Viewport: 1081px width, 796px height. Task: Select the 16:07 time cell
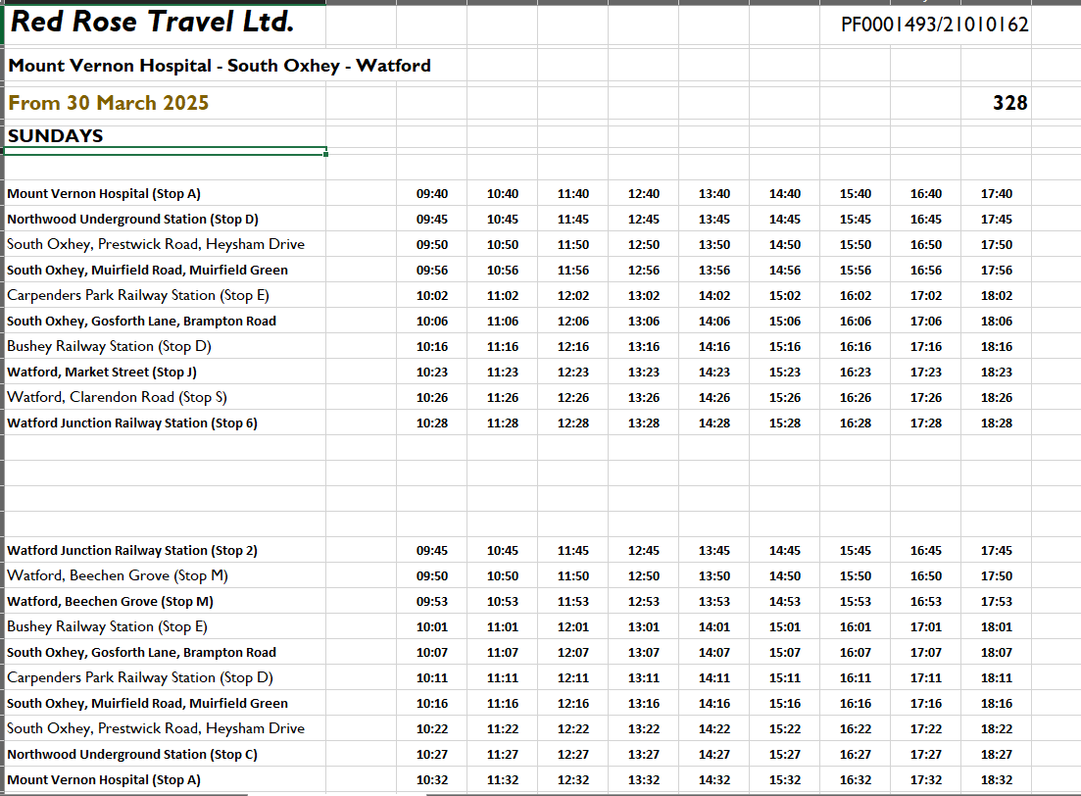coord(856,653)
